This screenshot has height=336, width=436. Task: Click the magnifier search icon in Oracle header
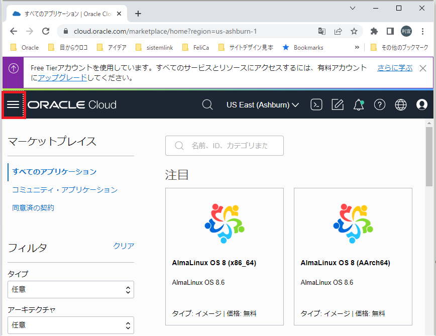[207, 105]
